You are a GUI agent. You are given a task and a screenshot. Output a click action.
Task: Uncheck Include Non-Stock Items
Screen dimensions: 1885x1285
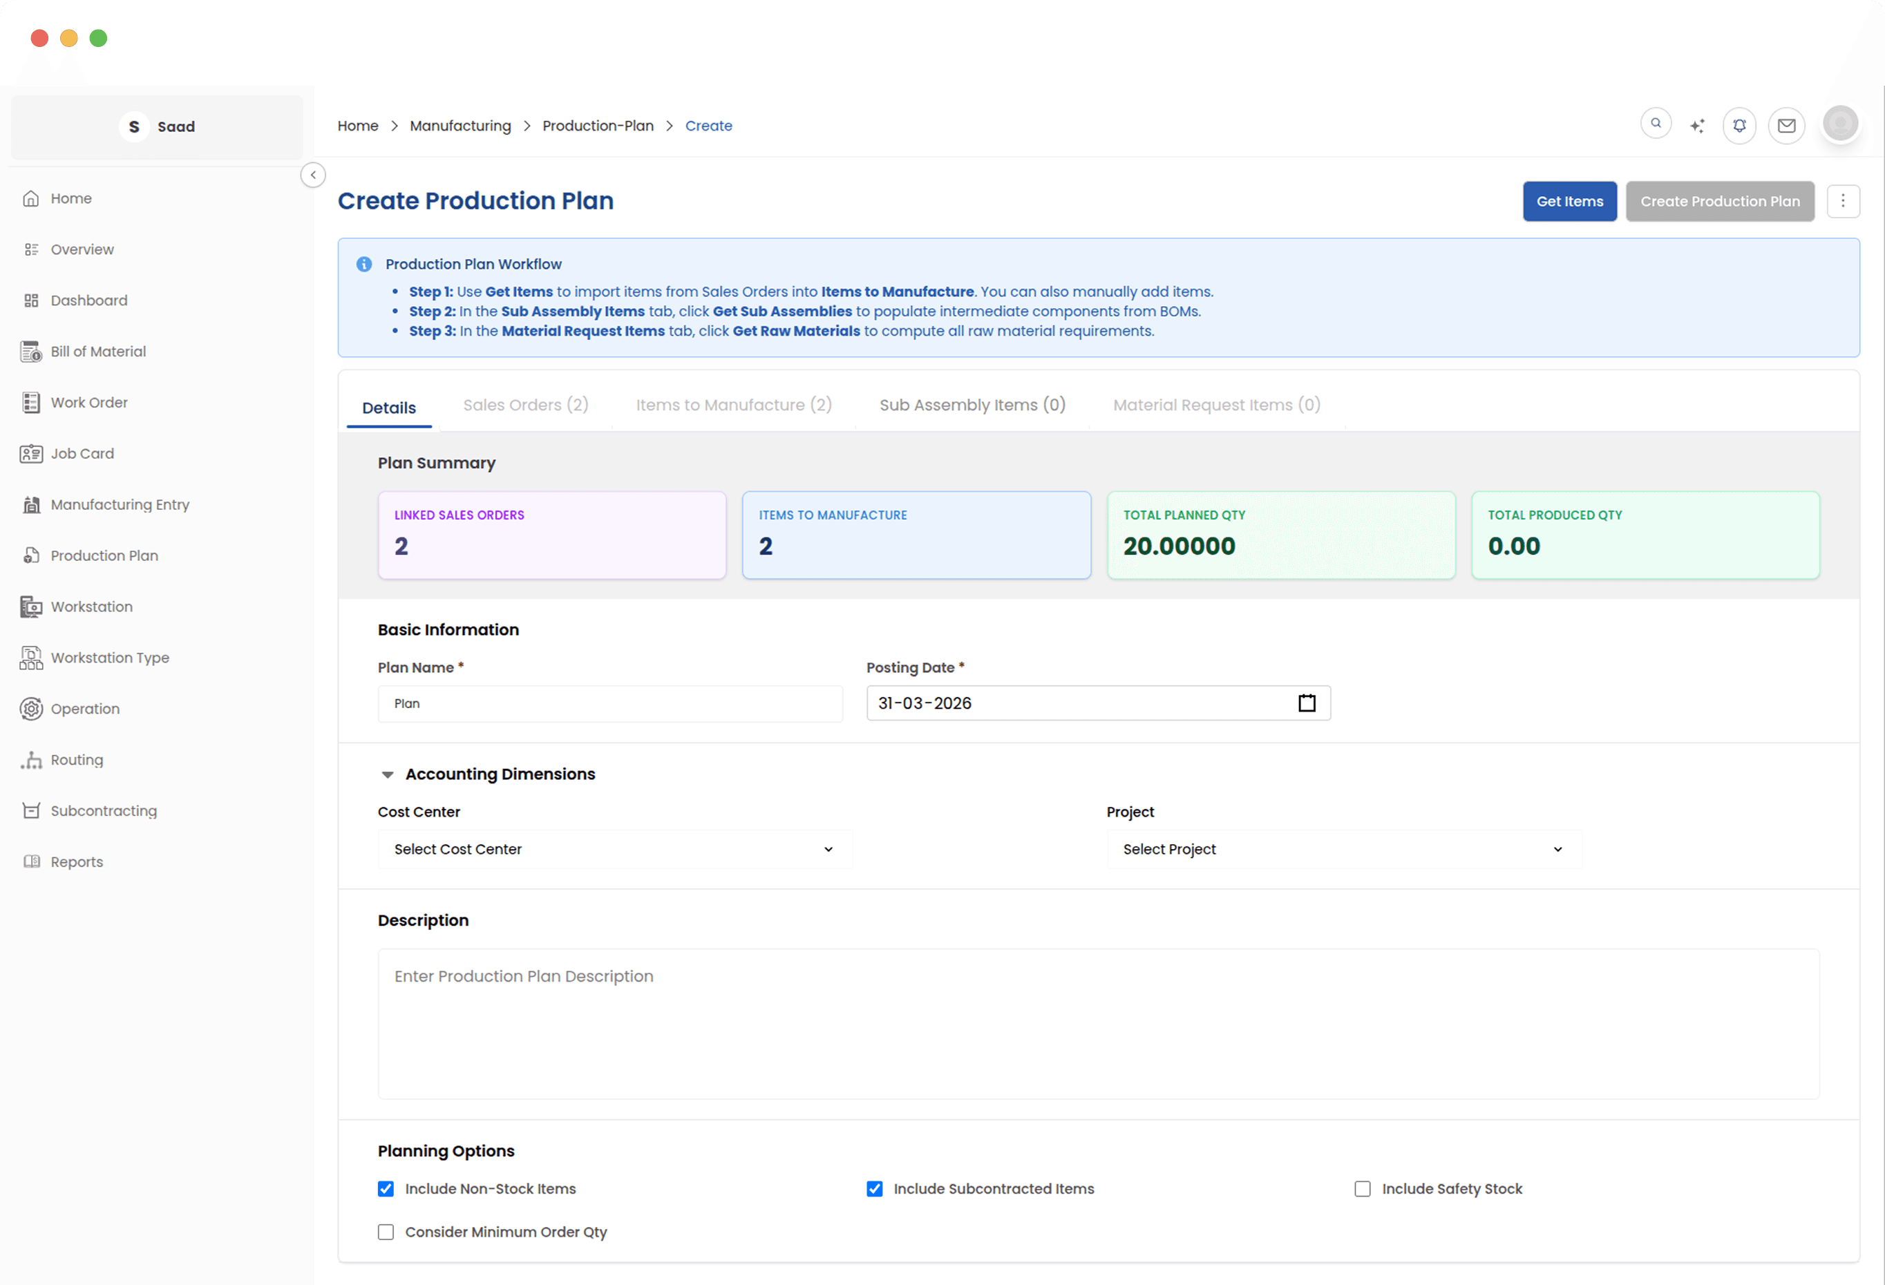pos(386,1188)
